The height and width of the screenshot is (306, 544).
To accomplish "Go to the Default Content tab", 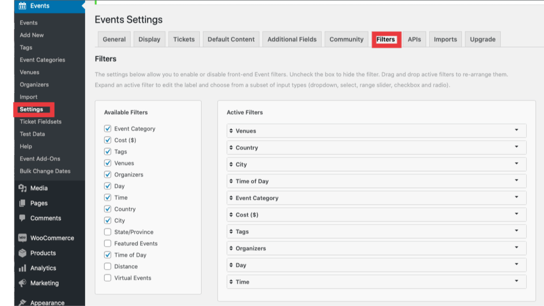I will [231, 39].
